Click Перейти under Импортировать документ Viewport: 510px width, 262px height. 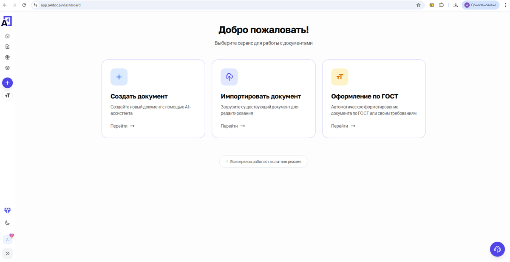pos(233,126)
